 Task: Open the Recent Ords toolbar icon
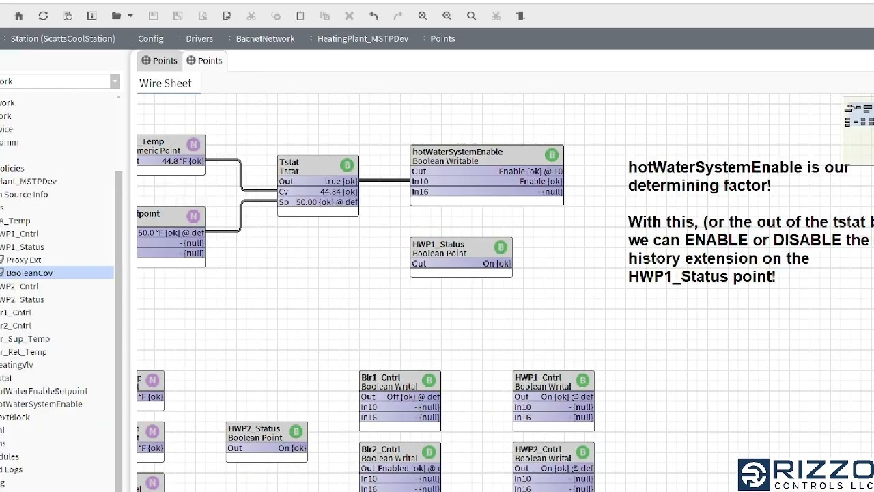pyautogui.click(x=68, y=16)
